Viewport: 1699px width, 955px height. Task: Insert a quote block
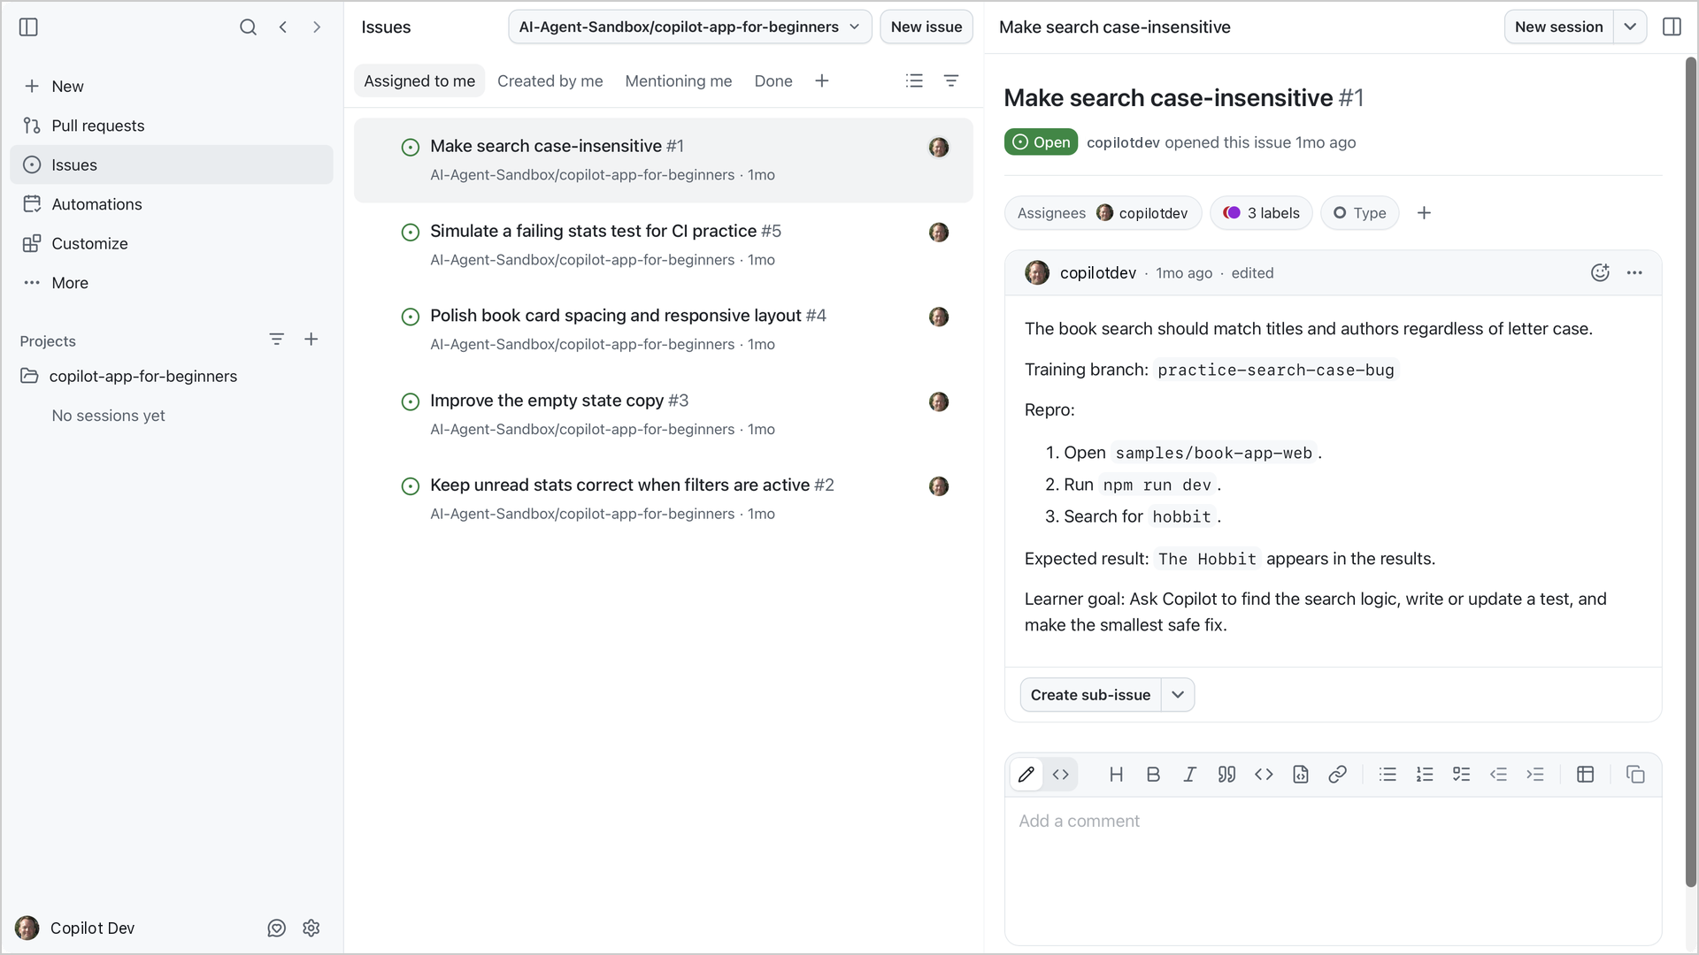coord(1226,775)
